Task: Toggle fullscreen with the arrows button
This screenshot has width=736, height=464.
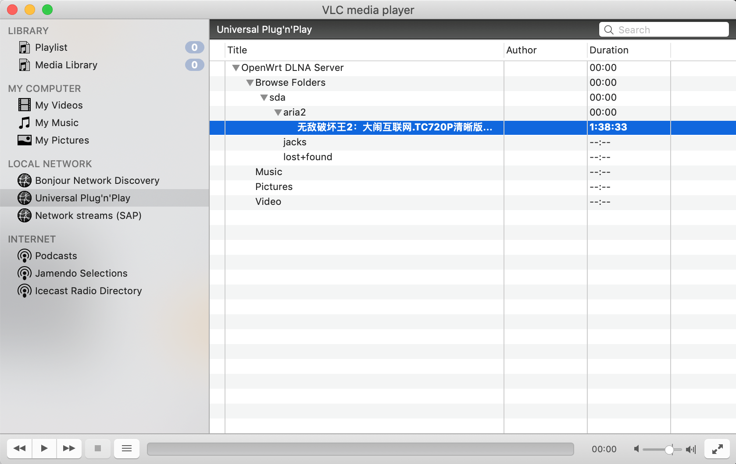Action: pyautogui.click(x=718, y=449)
